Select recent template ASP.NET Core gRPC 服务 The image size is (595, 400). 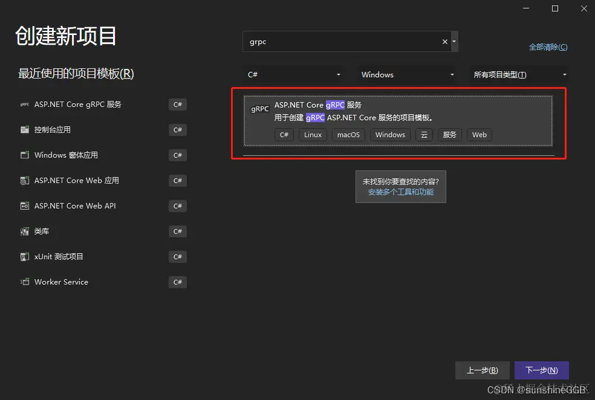tap(103, 105)
